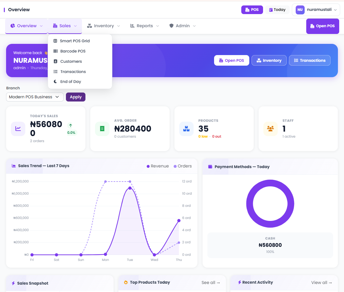
Task: Click the Tuesday revenue peak data point
Action: point(130,188)
